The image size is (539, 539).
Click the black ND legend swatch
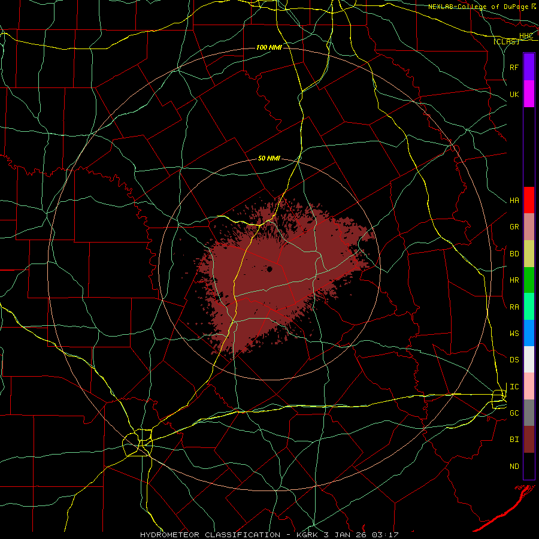[x=529, y=466]
